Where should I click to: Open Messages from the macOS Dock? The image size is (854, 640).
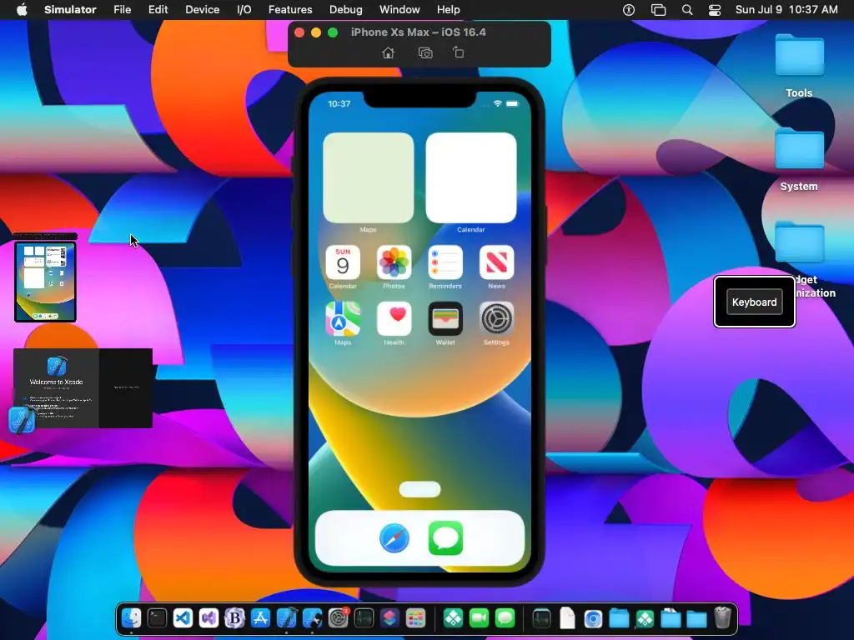(x=505, y=618)
